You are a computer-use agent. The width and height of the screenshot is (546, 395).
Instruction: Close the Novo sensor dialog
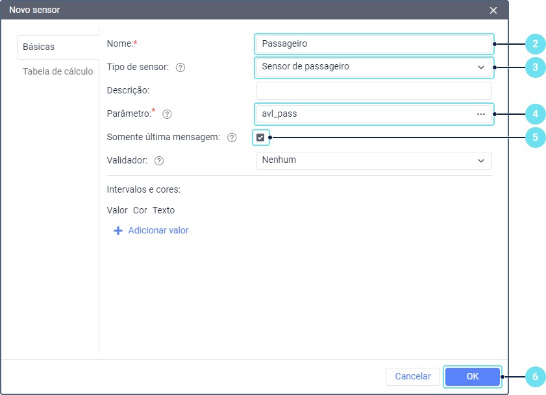(493, 10)
